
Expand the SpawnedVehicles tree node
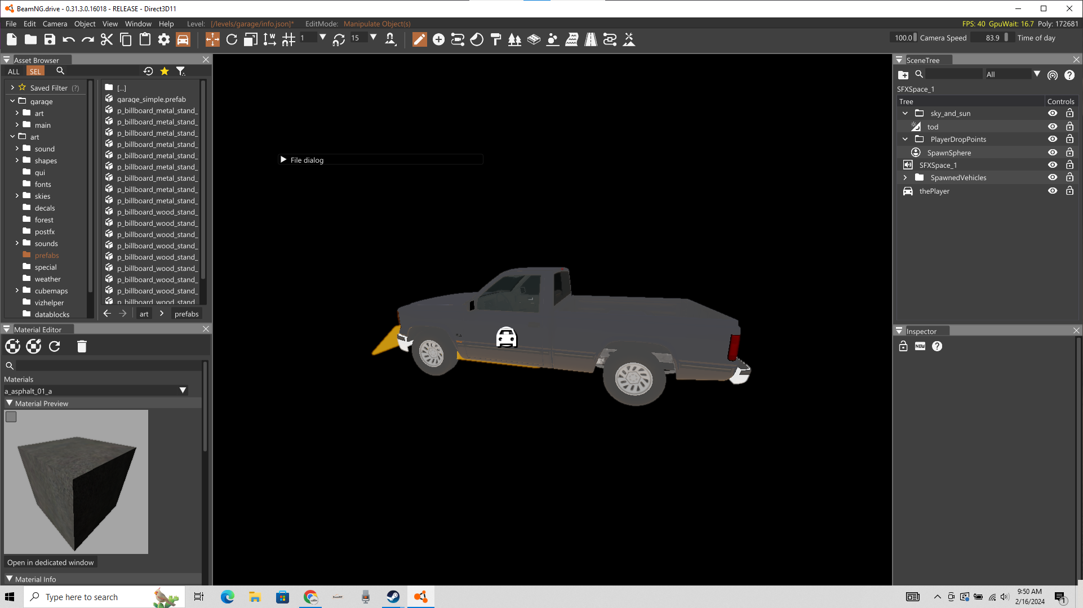(x=905, y=177)
